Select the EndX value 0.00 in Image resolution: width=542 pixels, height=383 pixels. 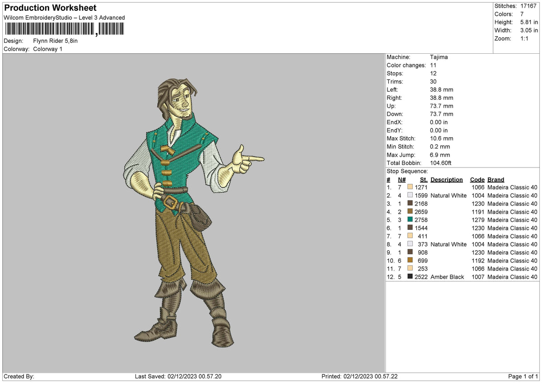439,122
